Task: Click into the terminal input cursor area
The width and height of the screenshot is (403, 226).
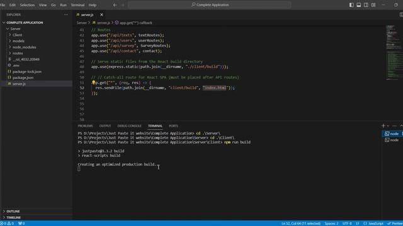Action: [x=79, y=169]
